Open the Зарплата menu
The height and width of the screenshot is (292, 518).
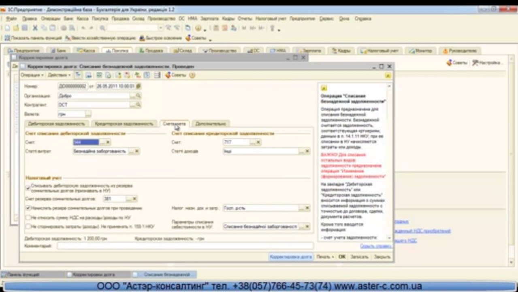pyautogui.click(x=209, y=19)
